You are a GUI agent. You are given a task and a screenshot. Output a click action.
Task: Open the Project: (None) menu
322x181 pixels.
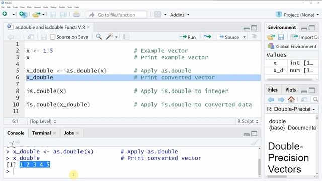coord(297,15)
